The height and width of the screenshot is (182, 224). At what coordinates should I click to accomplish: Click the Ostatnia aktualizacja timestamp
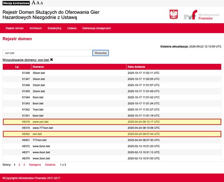coord(191,46)
